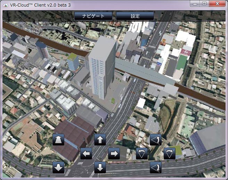Rotate view right with rotate-right icon

click(170, 154)
